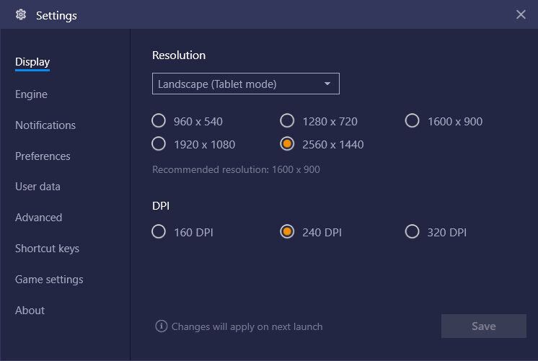Choose the 1280 x 720 resolution option
Image resolution: width=538 pixels, height=361 pixels.
(x=287, y=121)
